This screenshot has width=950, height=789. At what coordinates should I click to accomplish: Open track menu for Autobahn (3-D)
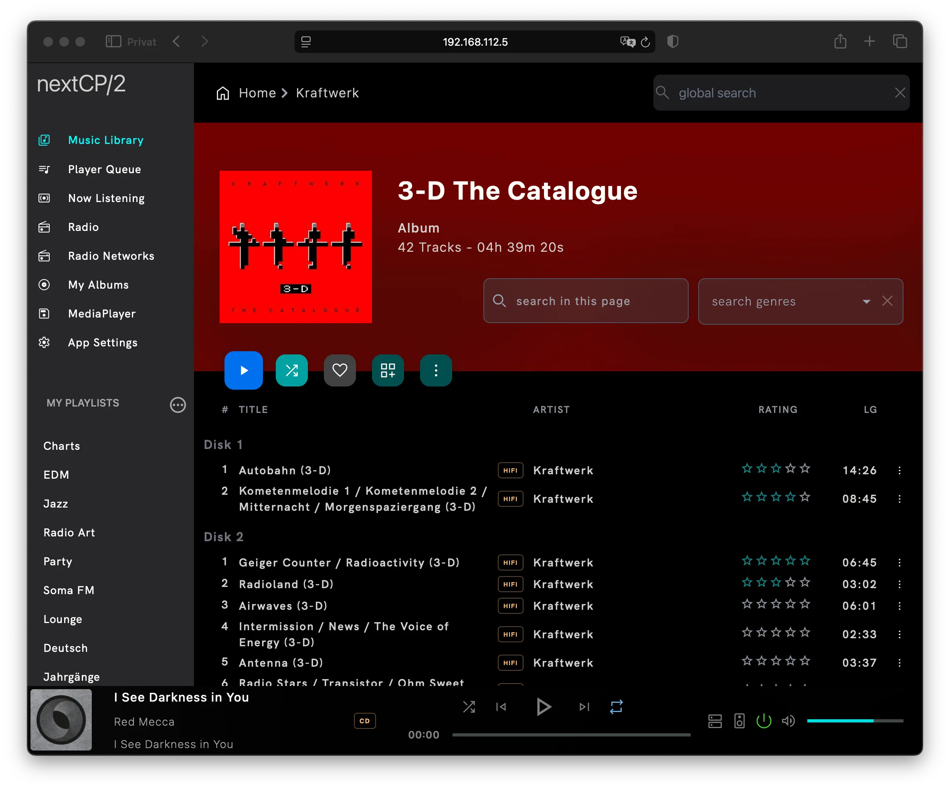pos(899,471)
